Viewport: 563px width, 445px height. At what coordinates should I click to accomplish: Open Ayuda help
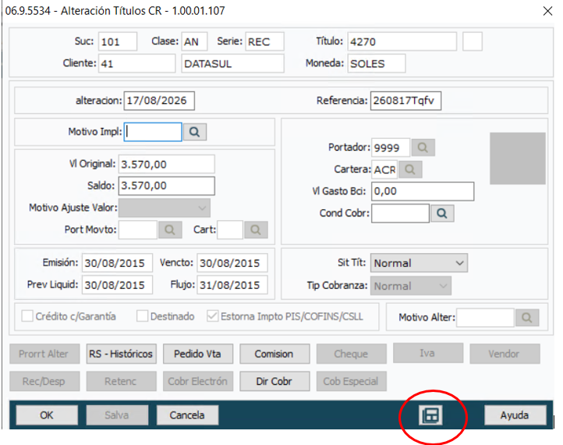point(515,415)
